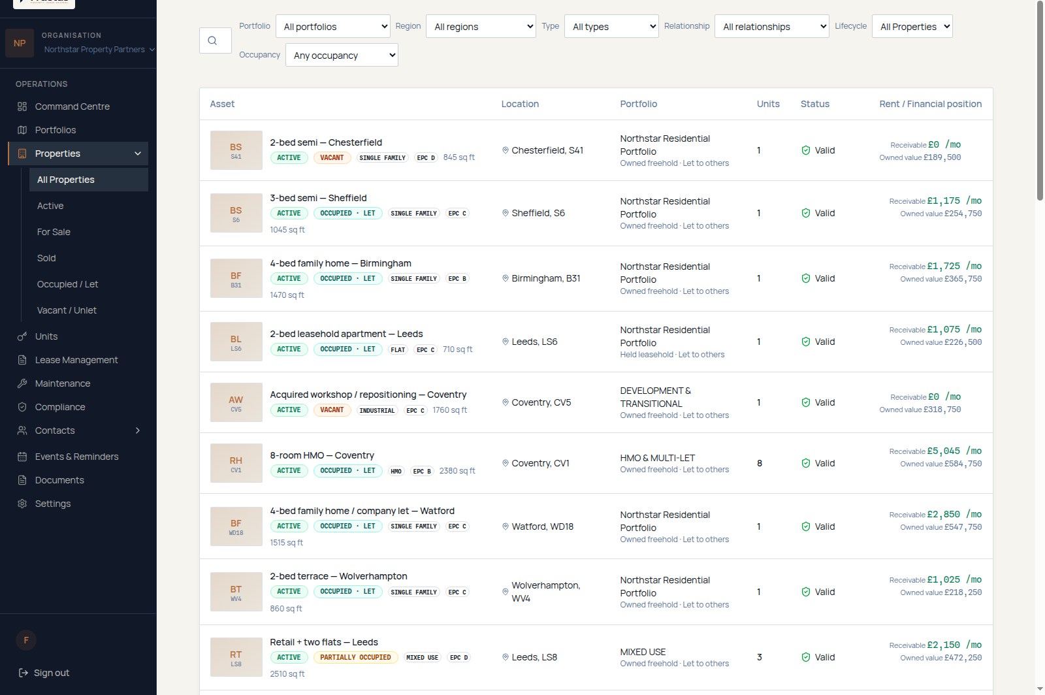The image size is (1045, 695).
Task: Click PARTIALLY OCCUPIED badge on Retail row
Action: pyautogui.click(x=355, y=657)
